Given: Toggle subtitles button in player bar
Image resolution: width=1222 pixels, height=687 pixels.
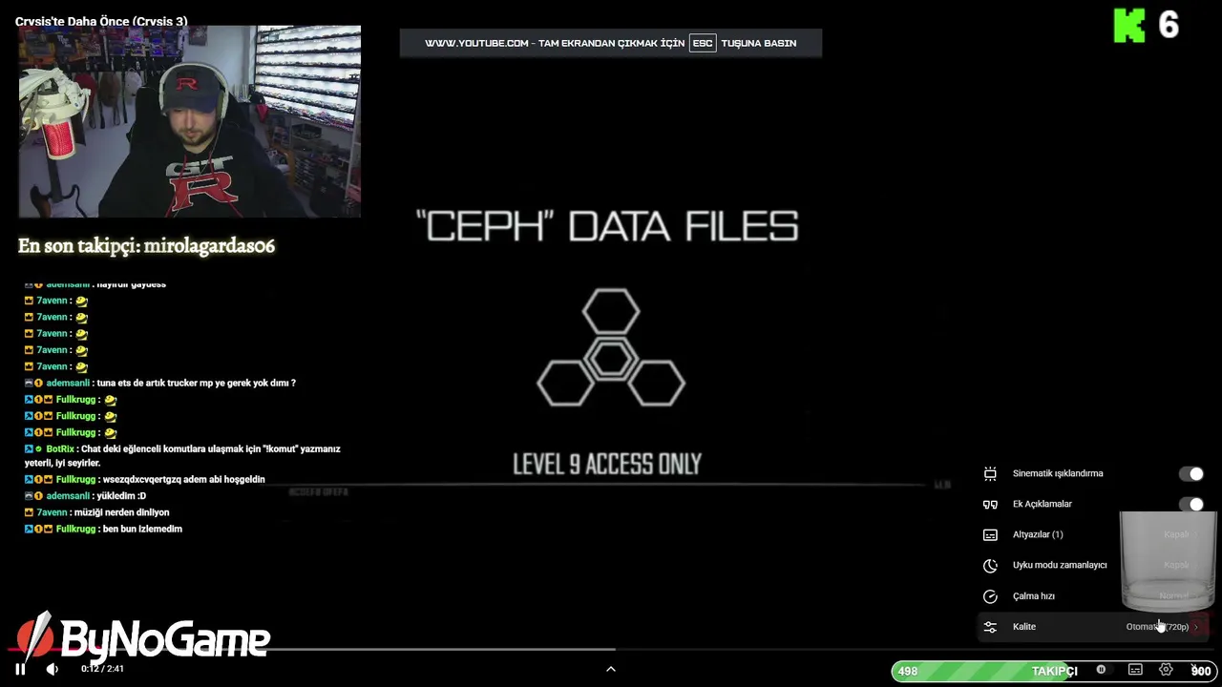Looking at the screenshot, I should [x=1135, y=670].
